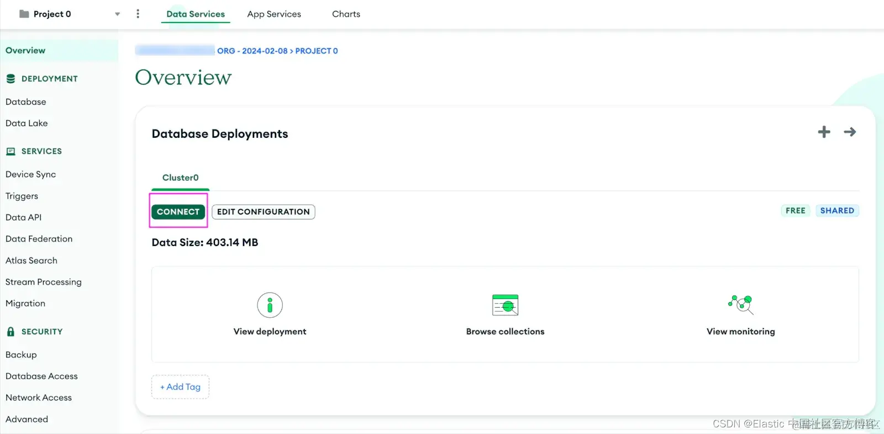Click the Browse collections icon
Image resolution: width=884 pixels, height=434 pixels.
505,305
